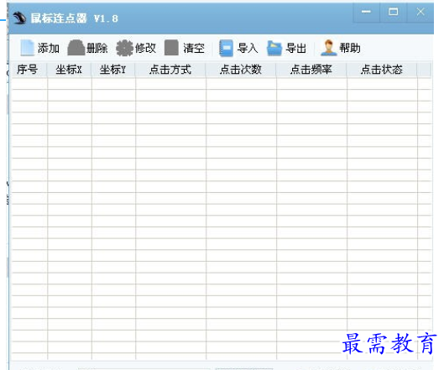Sort by 点击频率 column header
The height and width of the screenshot is (370, 444).
coord(311,70)
